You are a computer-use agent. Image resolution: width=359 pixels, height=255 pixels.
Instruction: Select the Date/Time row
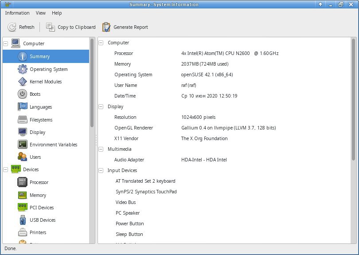pos(224,96)
